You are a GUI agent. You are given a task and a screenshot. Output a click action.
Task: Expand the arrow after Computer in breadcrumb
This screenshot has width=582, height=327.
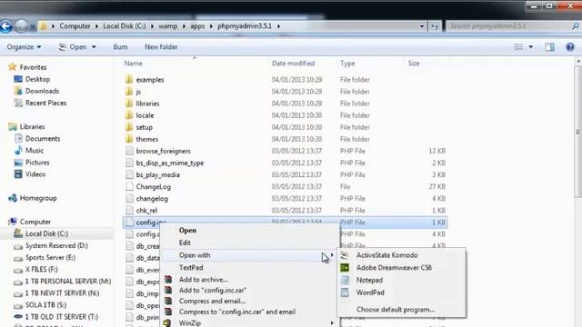96,26
